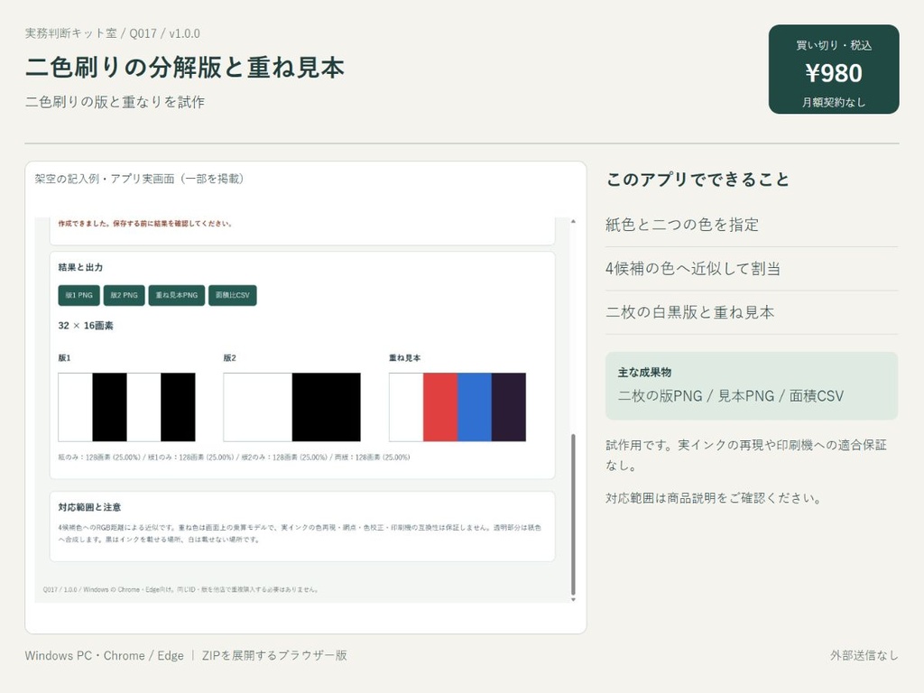This screenshot has height=693, width=924.
Task: Click the 買い切り・税込 label on price badge
Action: tap(834, 45)
